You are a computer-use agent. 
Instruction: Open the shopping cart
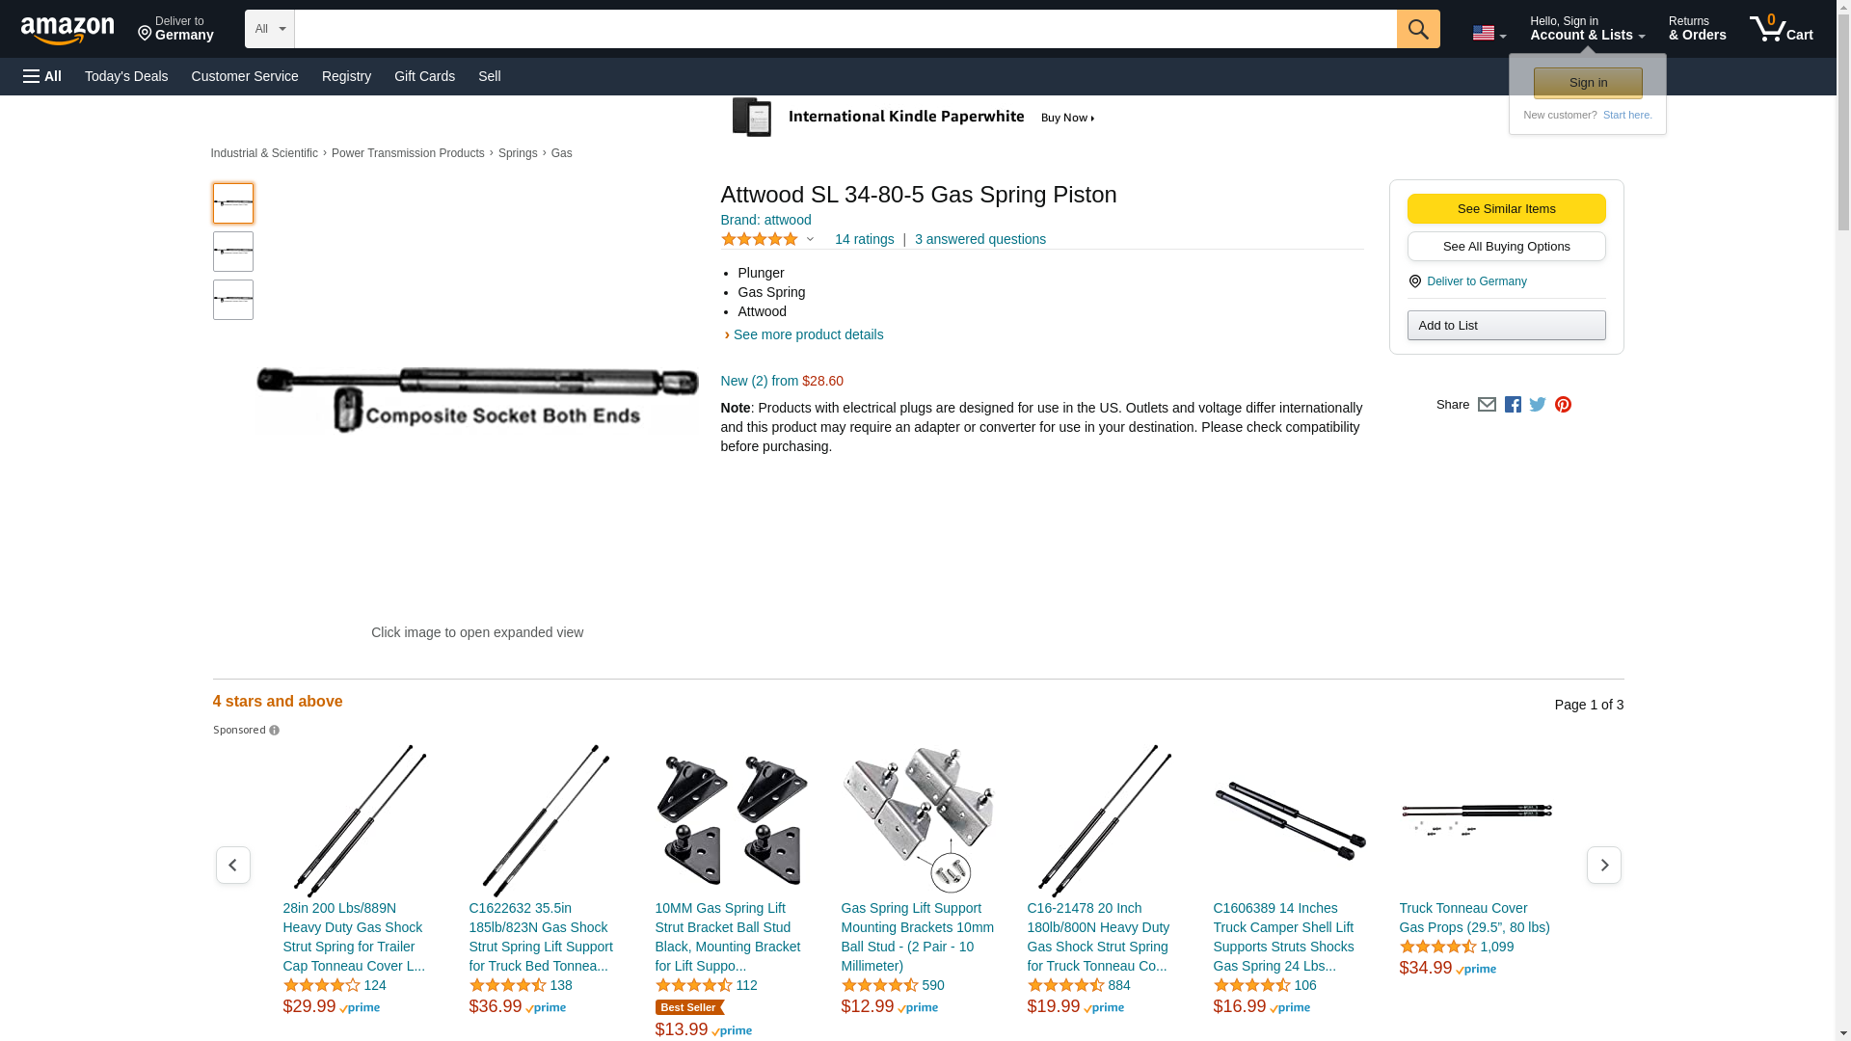[x=1781, y=29]
